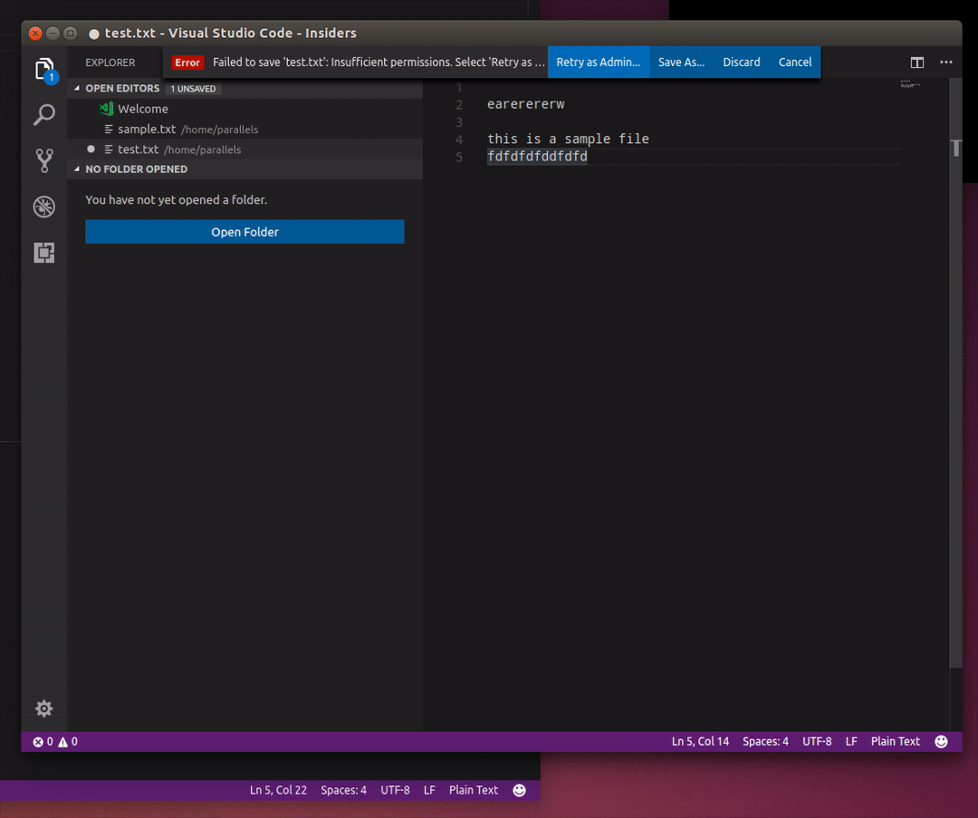978x818 pixels.
Task: Click the text 'earererew' on line 2
Action: click(x=526, y=104)
